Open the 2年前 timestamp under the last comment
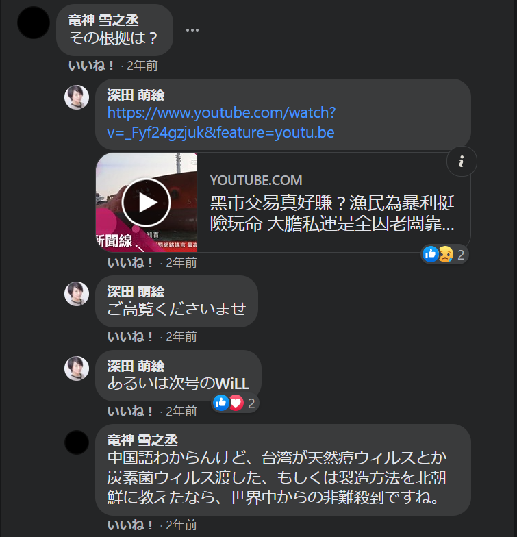This screenshot has width=517, height=537. click(181, 525)
